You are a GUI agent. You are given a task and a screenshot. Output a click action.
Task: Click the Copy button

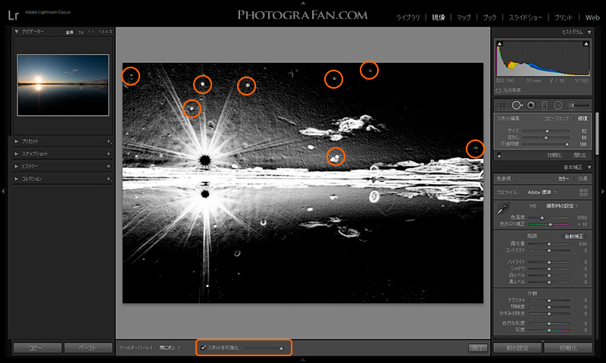pos(37,348)
